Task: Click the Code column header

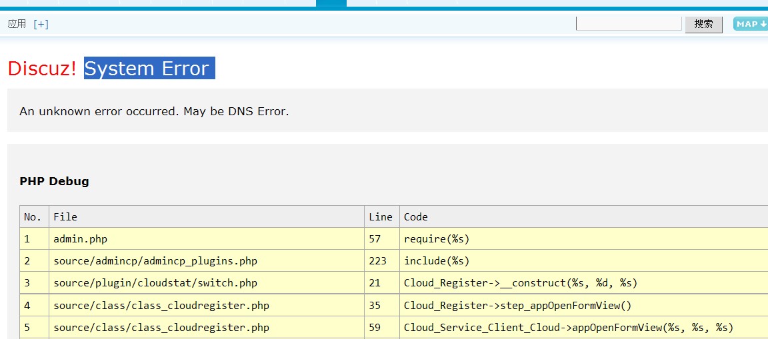Action: (x=584, y=216)
